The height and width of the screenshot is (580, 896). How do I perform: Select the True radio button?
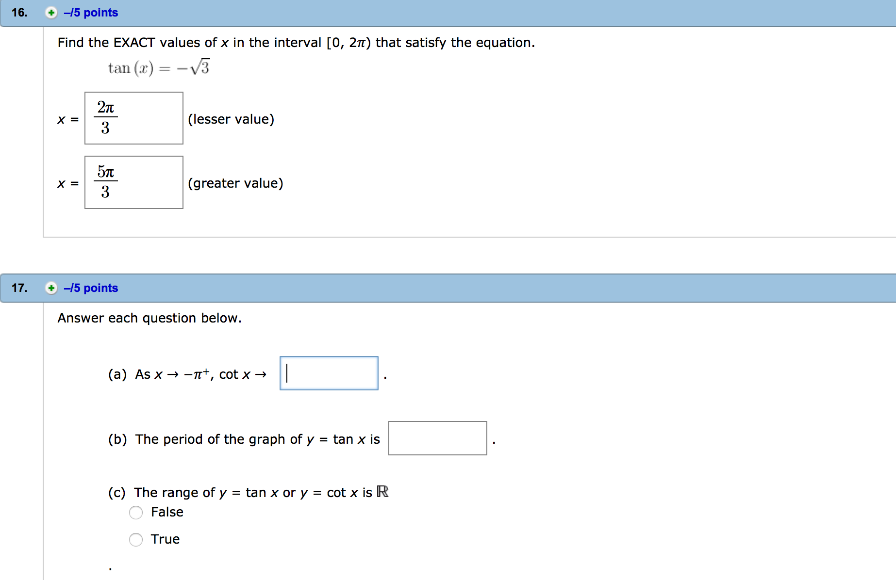point(136,540)
